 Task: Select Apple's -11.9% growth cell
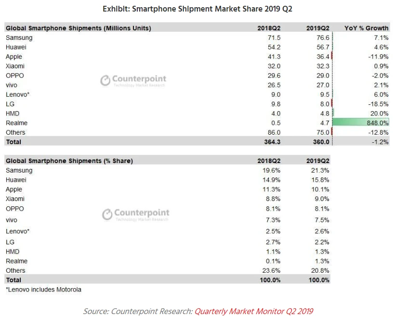[x=377, y=57]
